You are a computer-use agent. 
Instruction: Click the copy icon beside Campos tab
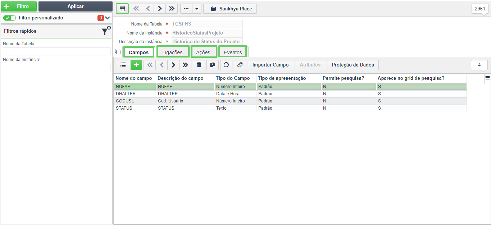click(x=118, y=52)
